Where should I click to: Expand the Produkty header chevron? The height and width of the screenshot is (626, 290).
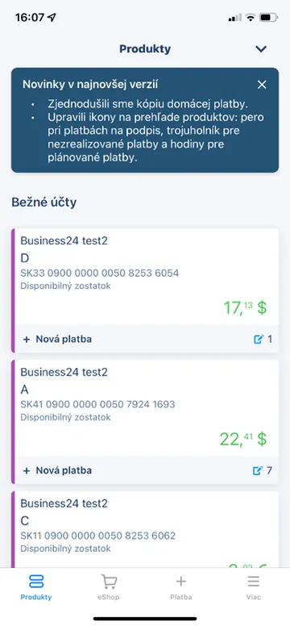pos(261,49)
